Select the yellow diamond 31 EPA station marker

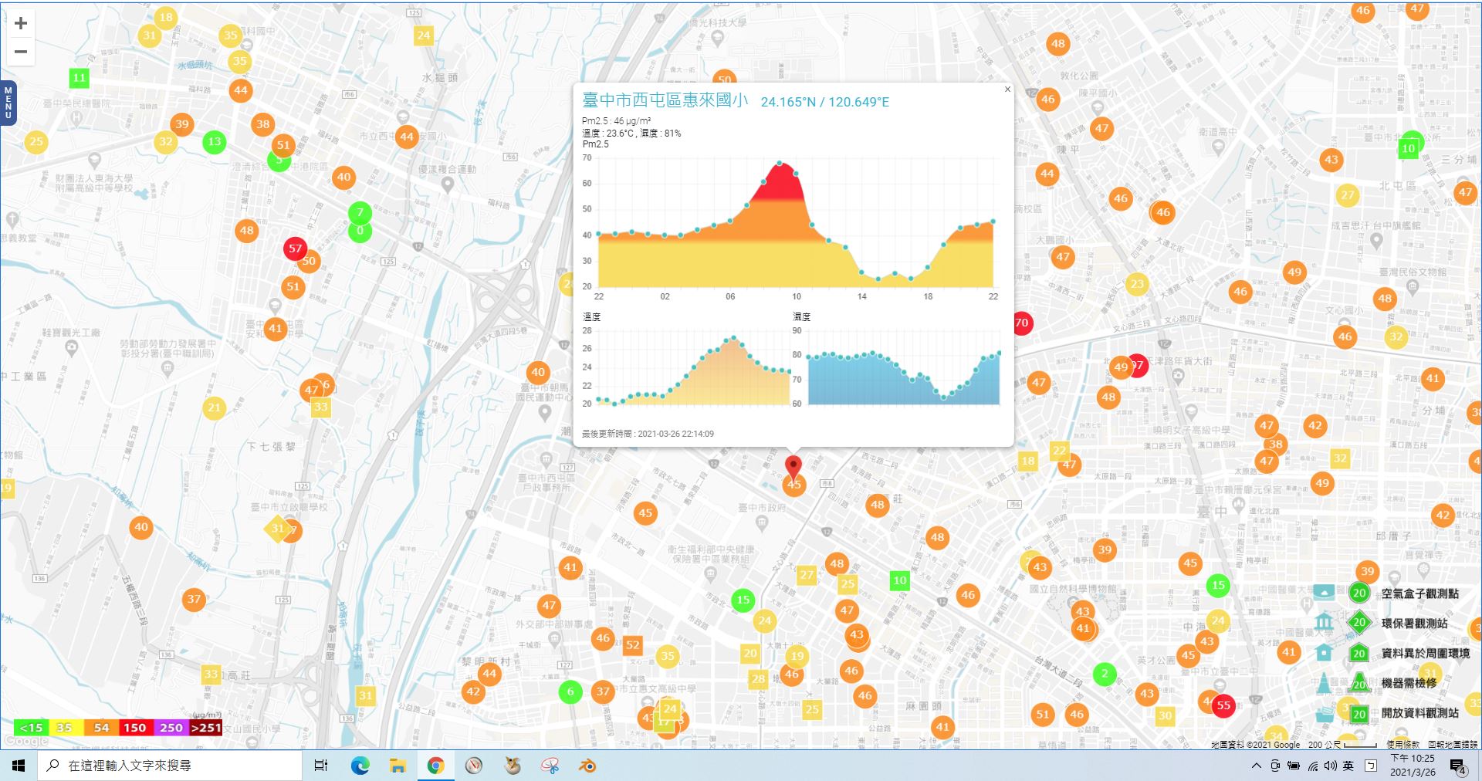click(x=276, y=529)
